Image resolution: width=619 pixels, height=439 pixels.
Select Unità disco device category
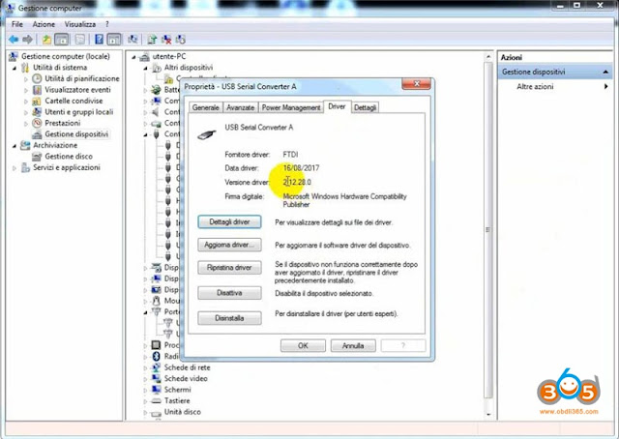(x=183, y=412)
